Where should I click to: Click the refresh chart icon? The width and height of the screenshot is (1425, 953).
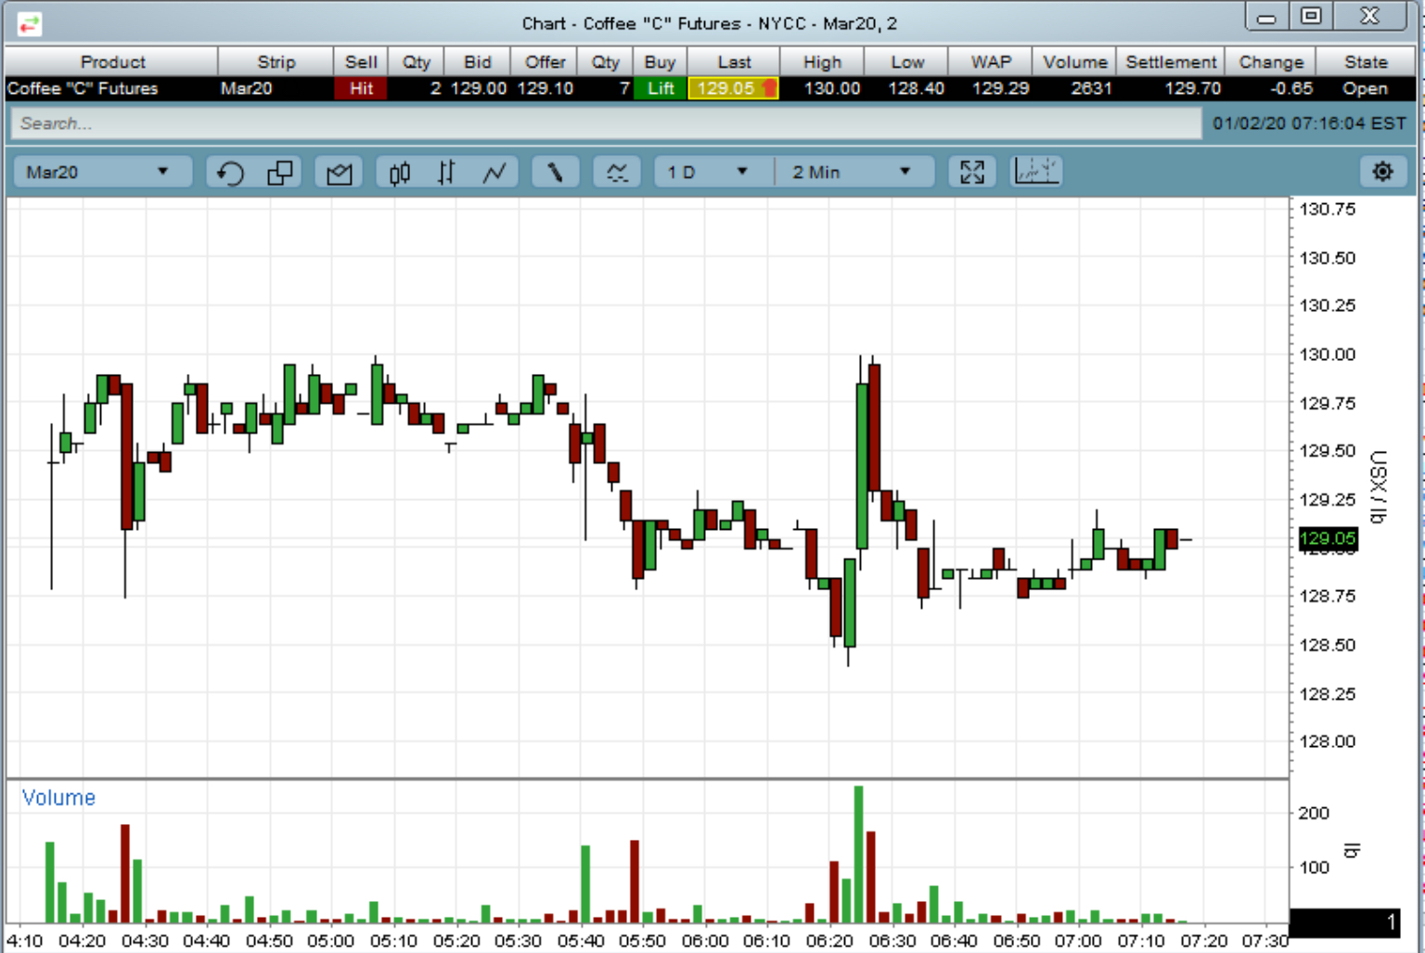(x=230, y=173)
